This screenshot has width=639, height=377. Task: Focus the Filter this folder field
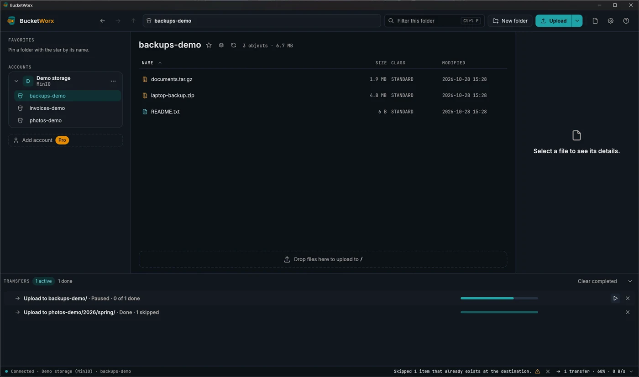pos(434,21)
